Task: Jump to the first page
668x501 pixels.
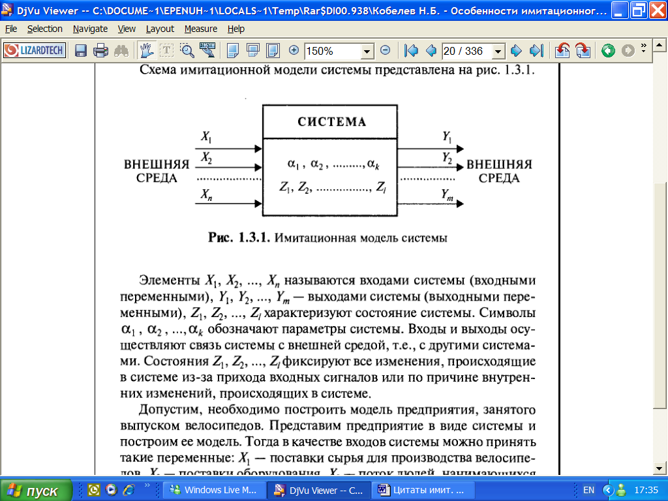Action: (x=411, y=51)
